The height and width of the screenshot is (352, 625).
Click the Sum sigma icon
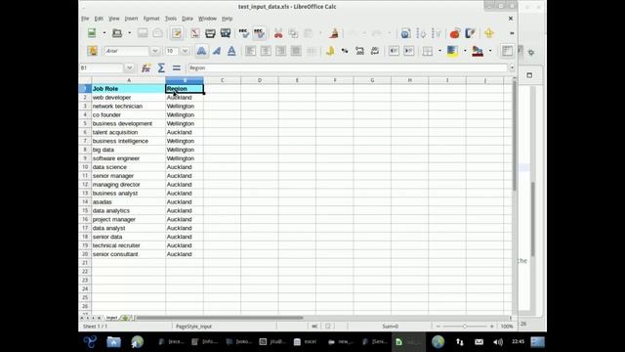coord(161,67)
